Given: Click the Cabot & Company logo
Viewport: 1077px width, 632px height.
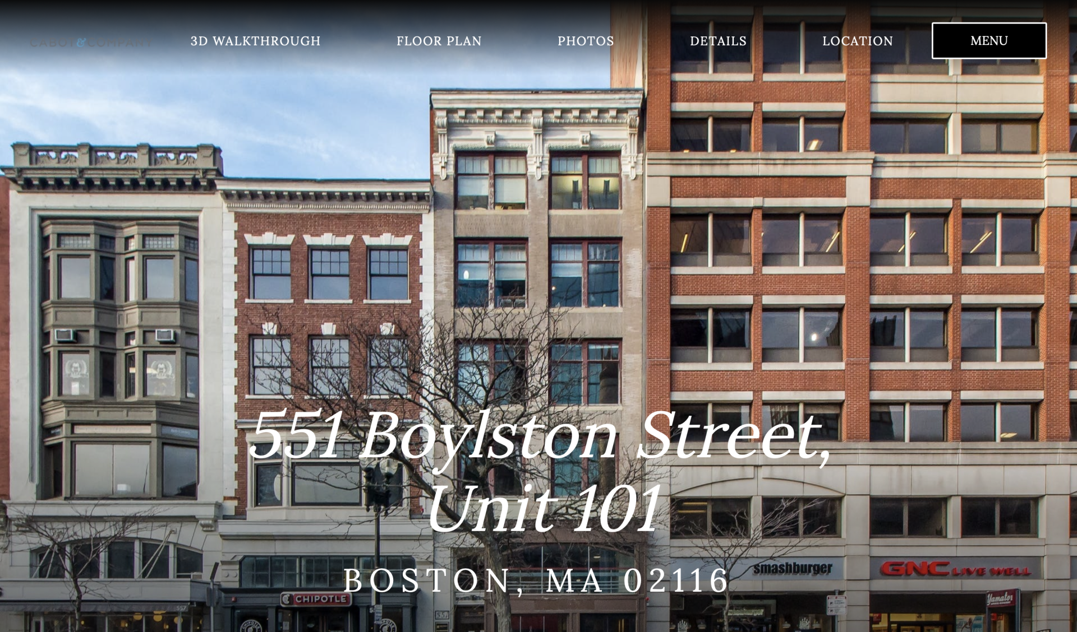Looking at the screenshot, I should click(x=90, y=43).
